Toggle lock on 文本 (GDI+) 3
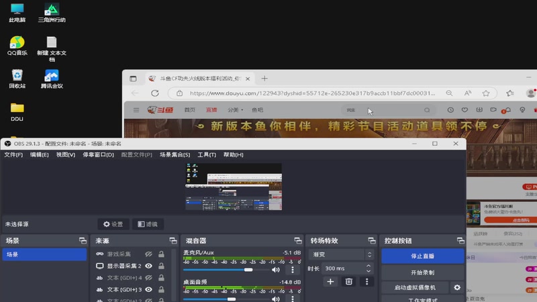This screenshot has height=302, width=537. click(x=161, y=290)
